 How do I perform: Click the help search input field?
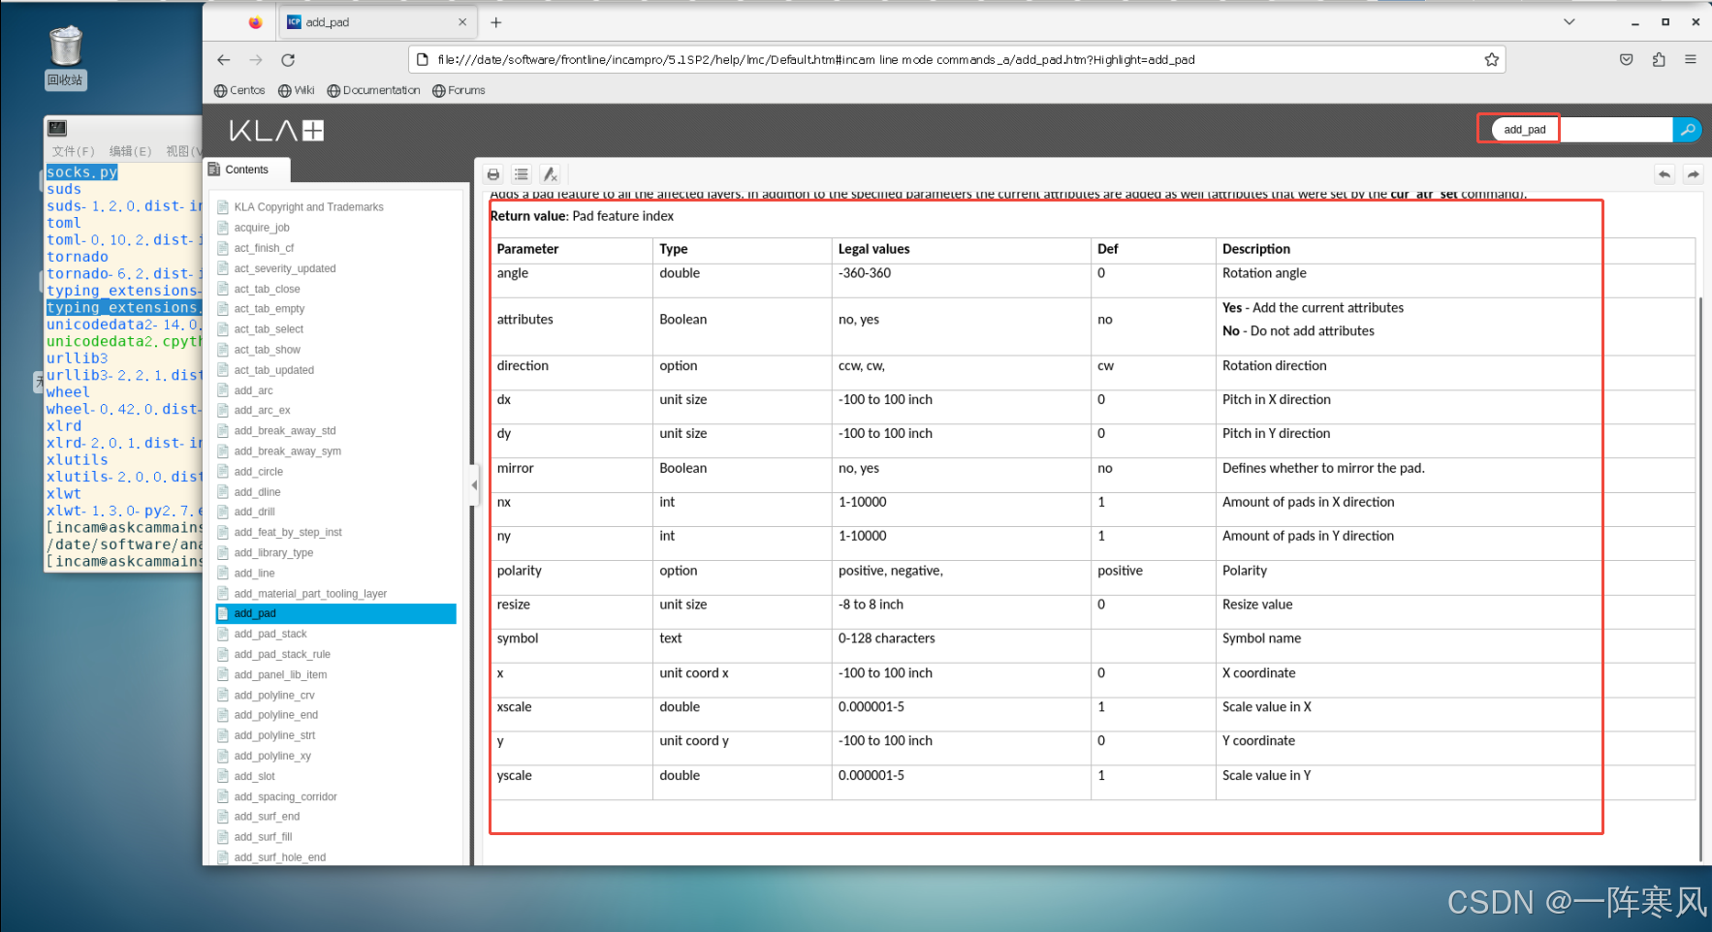click(1582, 130)
